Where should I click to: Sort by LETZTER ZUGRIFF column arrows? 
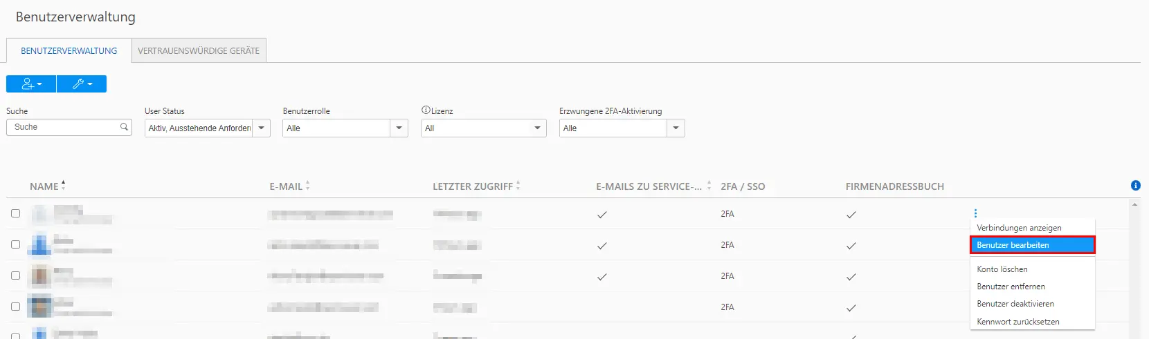pos(518,186)
